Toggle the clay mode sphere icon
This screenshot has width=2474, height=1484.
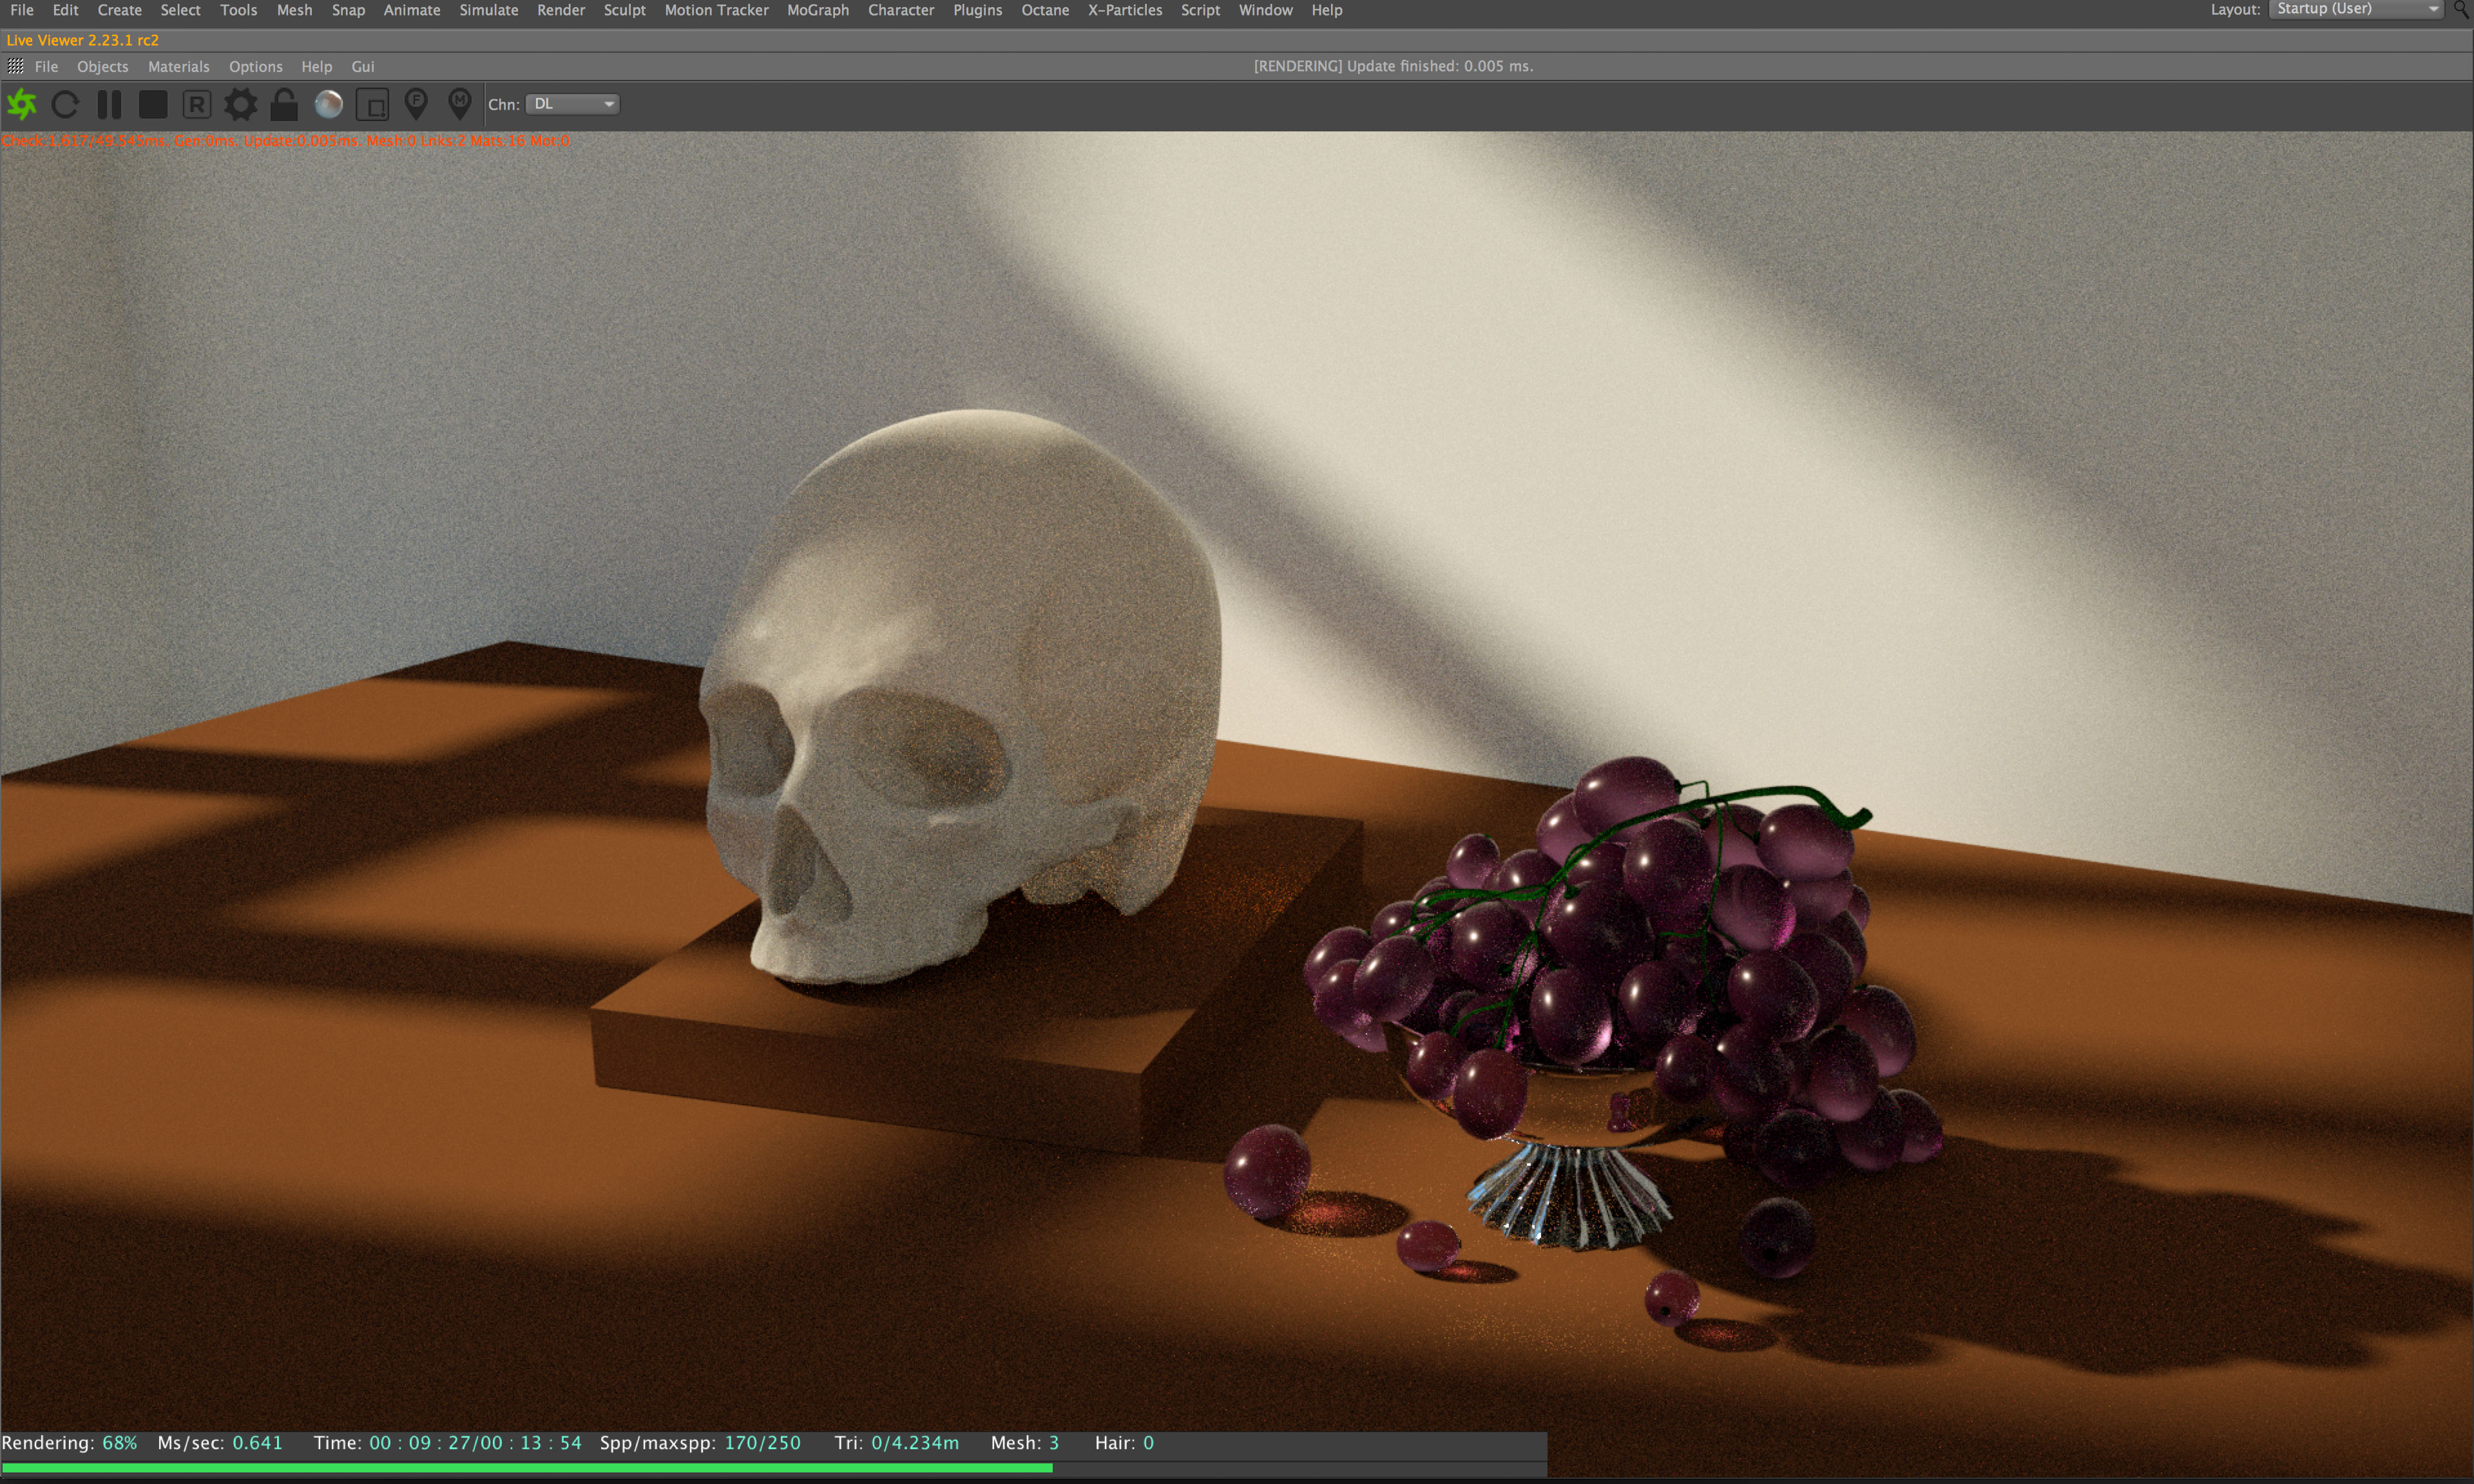coord(328,104)
